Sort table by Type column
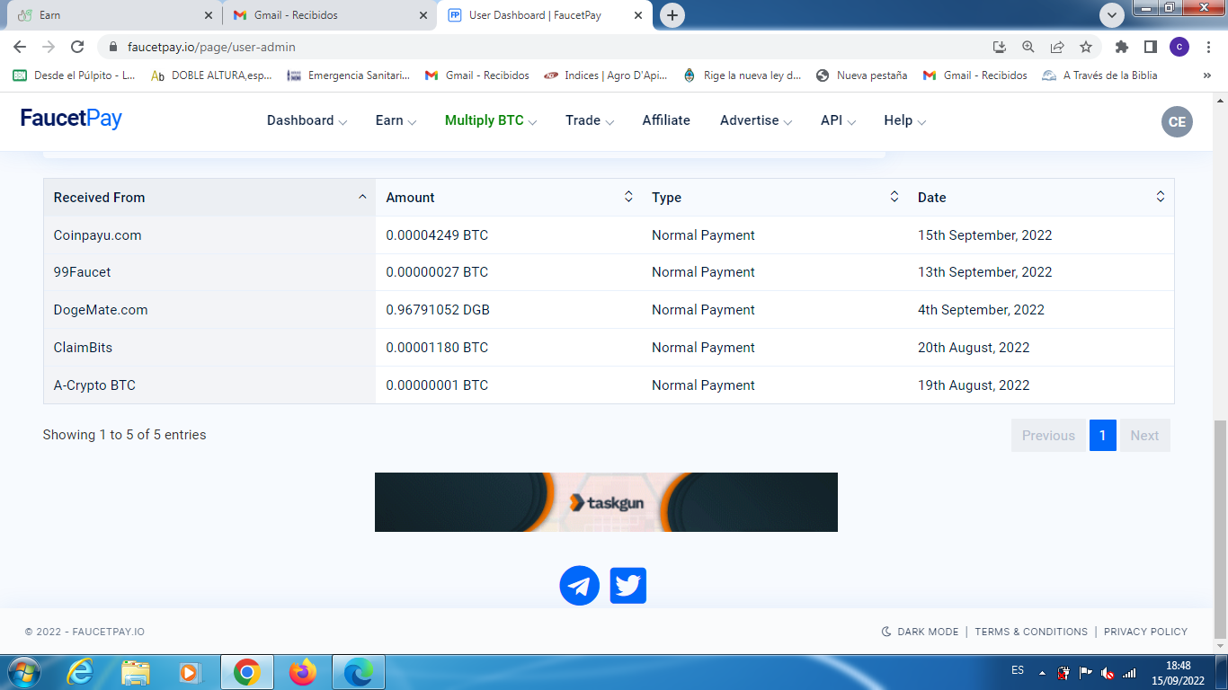 (x=775, y=198)
